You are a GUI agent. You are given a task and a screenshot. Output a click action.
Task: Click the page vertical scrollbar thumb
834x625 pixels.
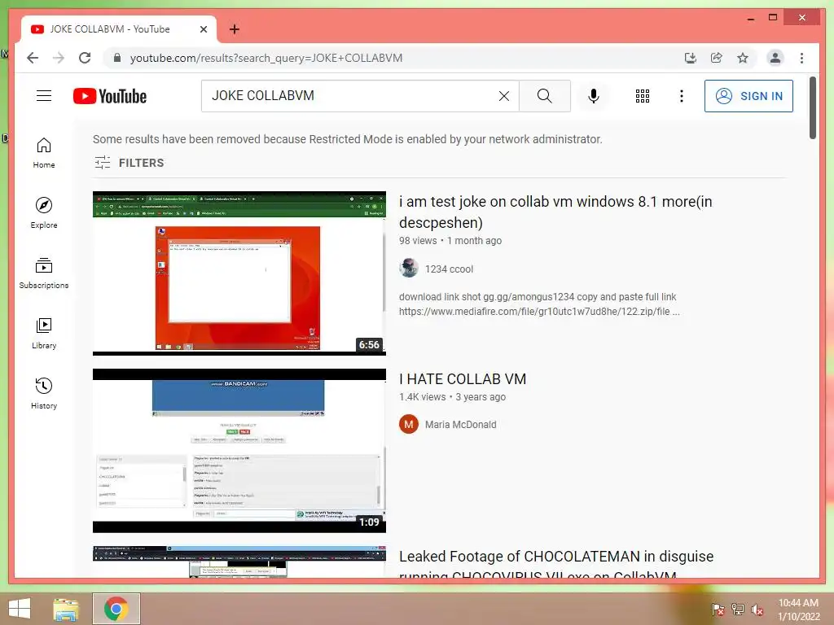coord(812,108)
